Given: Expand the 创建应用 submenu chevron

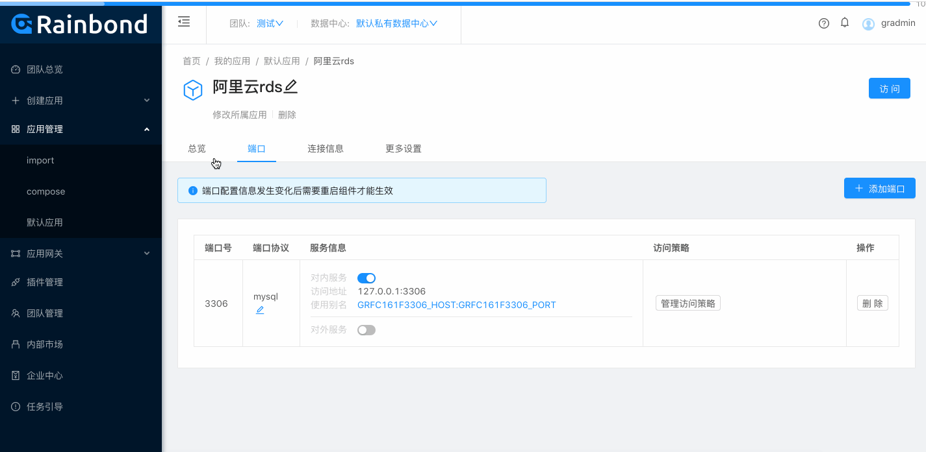Looking at the screenshot, I should [147, 101].
